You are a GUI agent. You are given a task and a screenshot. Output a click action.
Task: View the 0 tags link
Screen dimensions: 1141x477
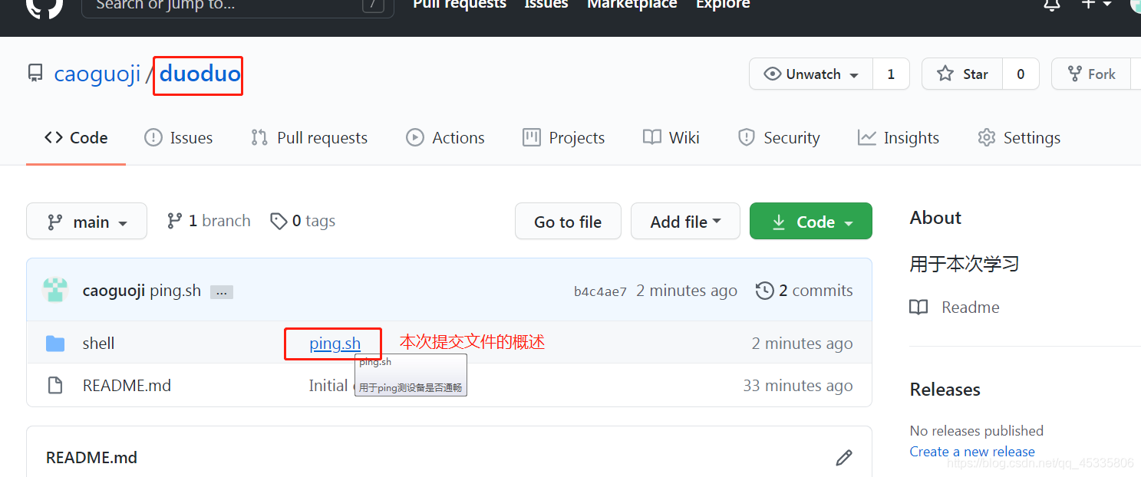pyautogui.click(x=303, y=221)
